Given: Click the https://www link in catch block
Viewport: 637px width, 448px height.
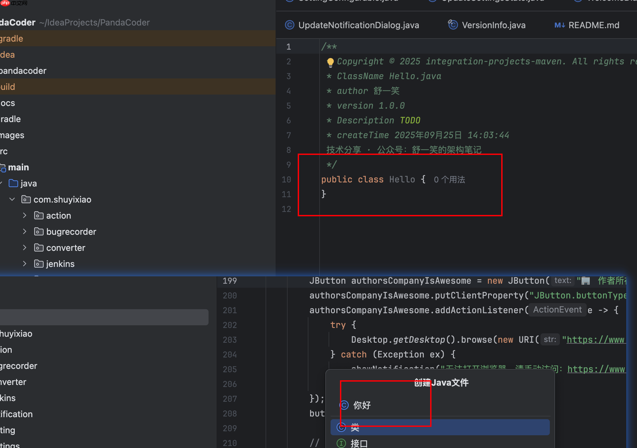Looking at the screenshot, I should point(596,369).
